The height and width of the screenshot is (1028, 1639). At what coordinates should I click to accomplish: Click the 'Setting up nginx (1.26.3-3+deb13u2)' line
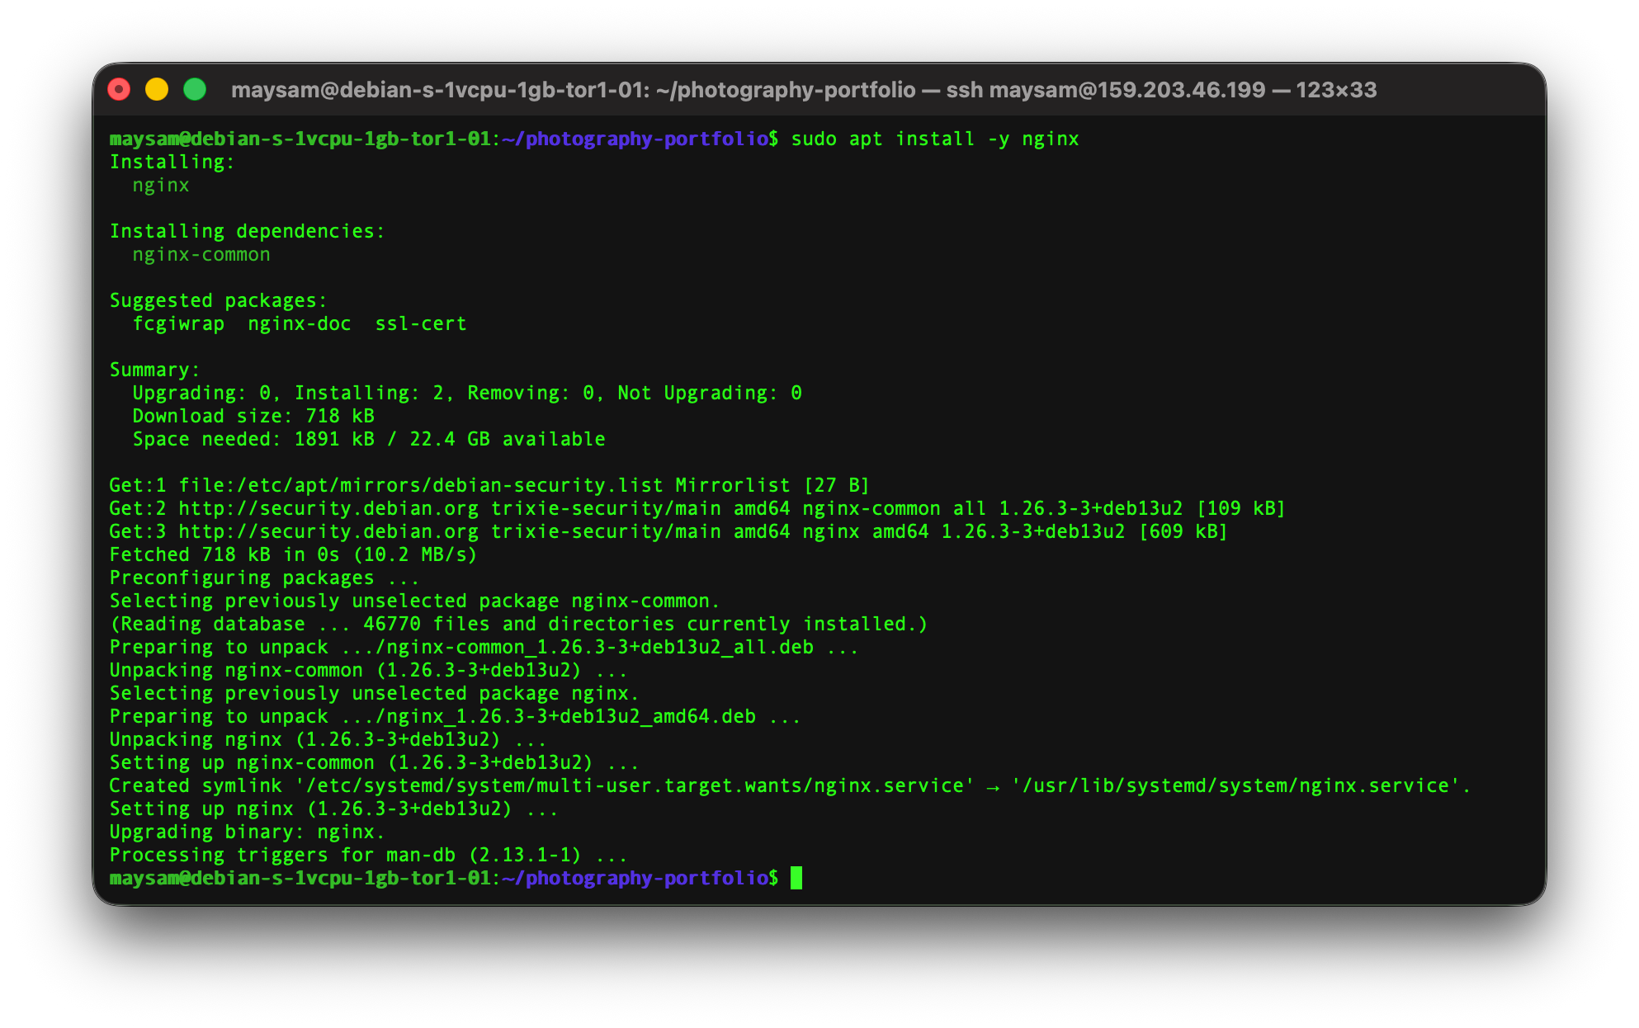coord(334,809)
